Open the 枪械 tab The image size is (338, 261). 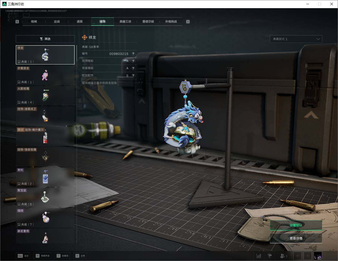coord(34,22)
